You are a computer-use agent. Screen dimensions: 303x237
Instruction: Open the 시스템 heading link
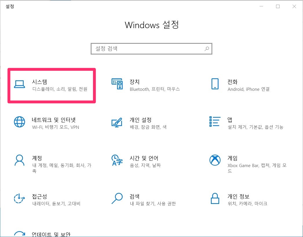[x=40, y=82]
